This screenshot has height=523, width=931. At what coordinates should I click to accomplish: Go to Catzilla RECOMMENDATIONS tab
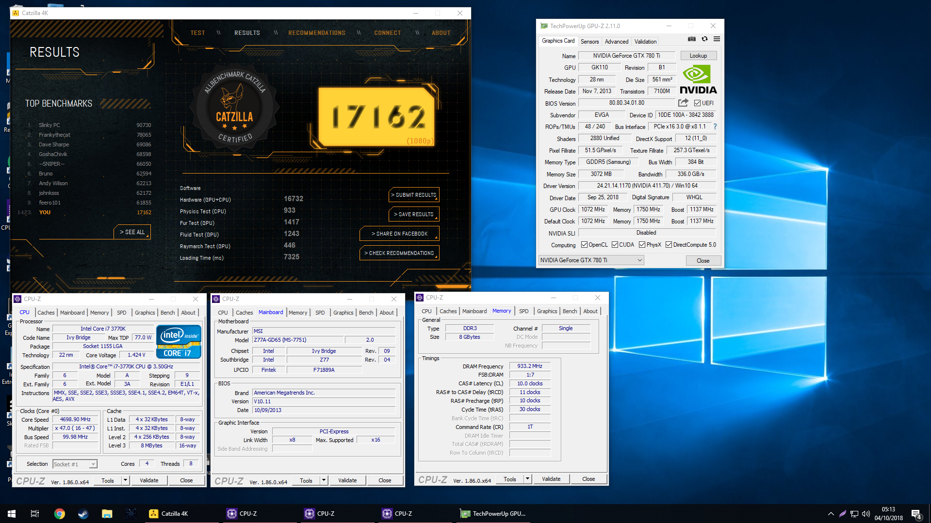[317, 33]
